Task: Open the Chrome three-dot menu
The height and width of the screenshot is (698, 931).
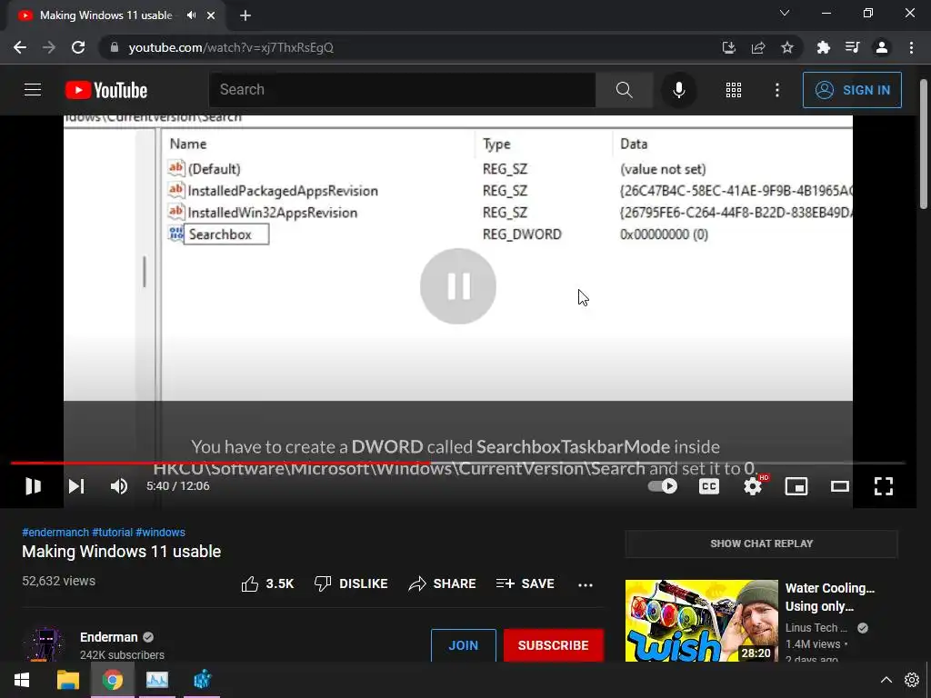Action: tap(911, 47)
